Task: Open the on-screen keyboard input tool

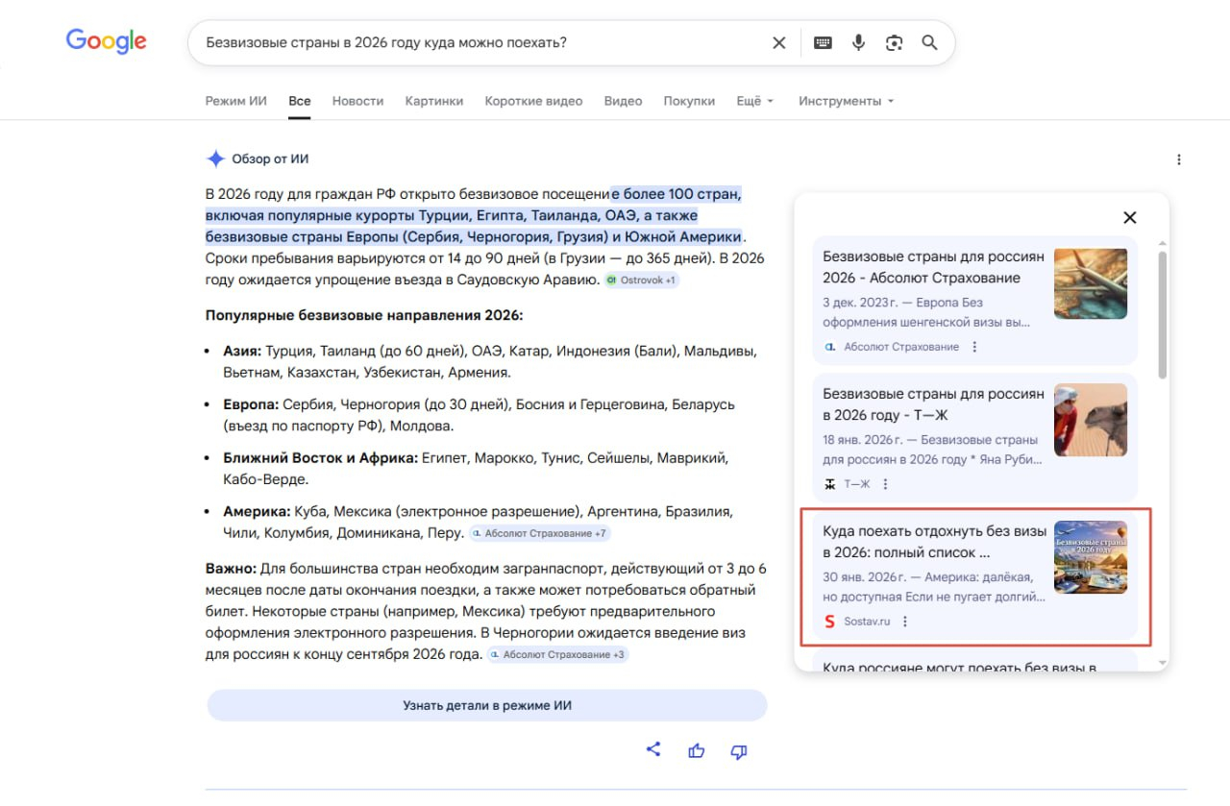Action: [823, 43]
